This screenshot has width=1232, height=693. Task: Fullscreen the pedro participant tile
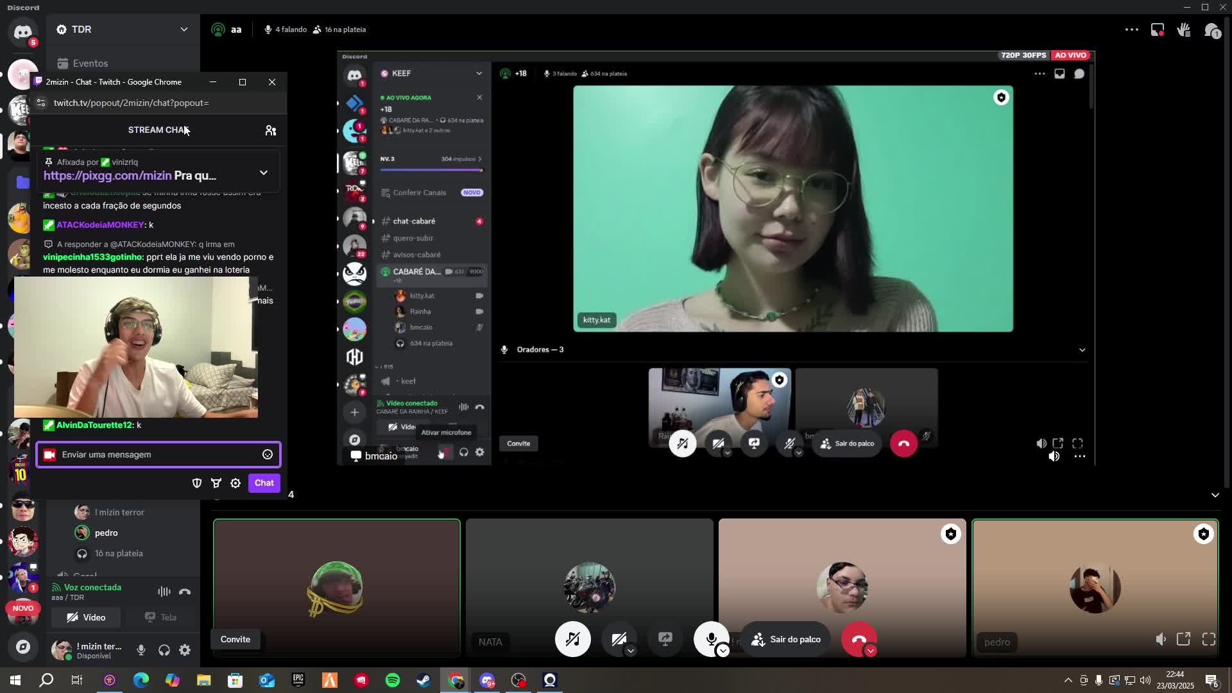pyautogui.click(x=1209, y=639)
